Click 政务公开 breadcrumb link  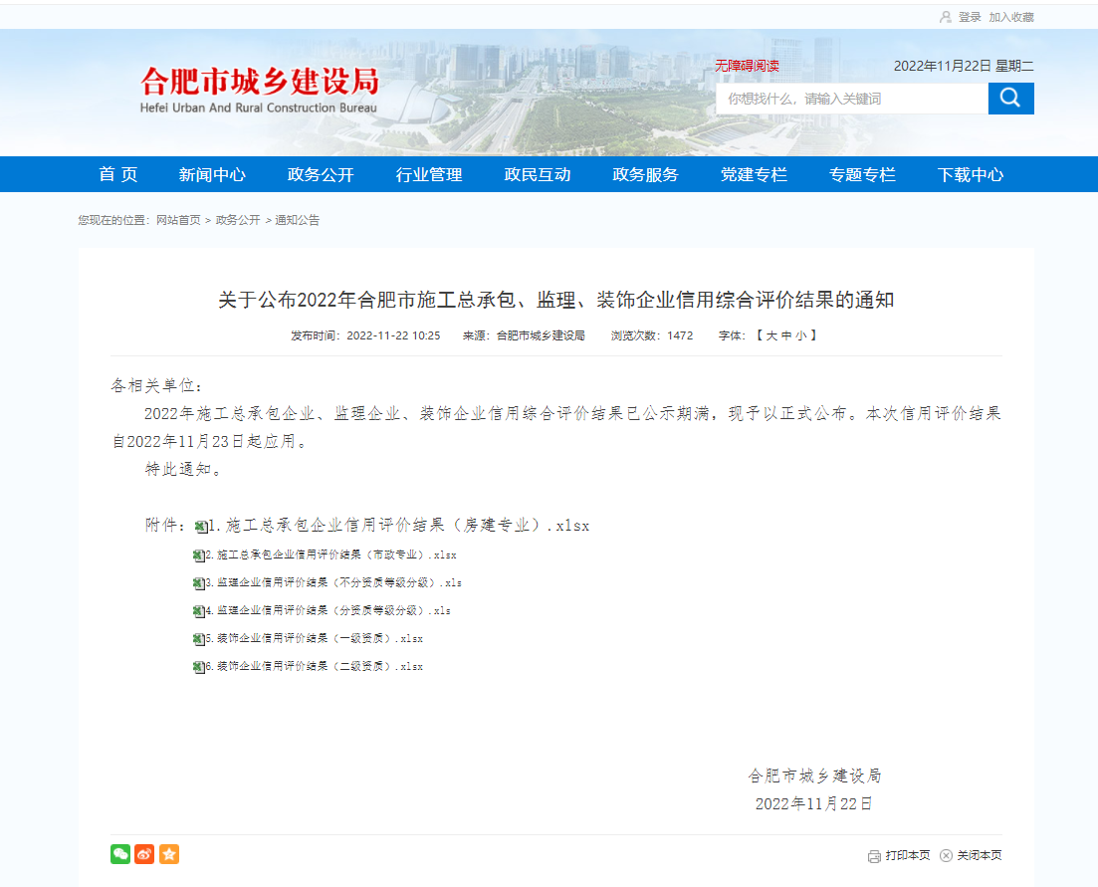(x=237, y=220)
